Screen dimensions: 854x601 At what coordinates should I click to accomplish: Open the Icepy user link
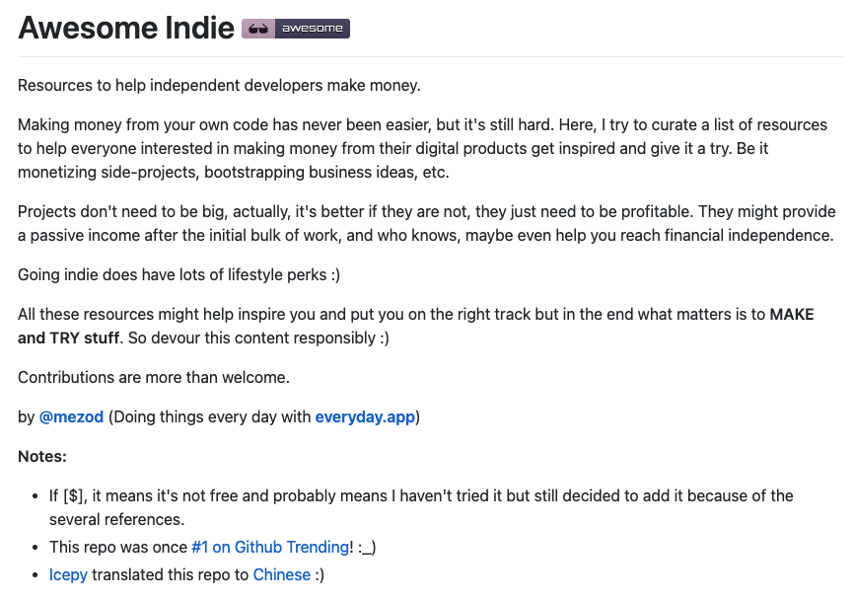[x=68, y=574]
